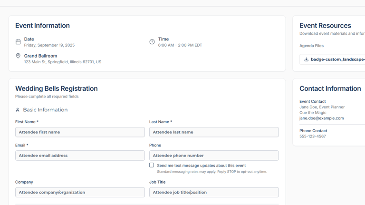Click the Wedding Bells Registration heading
Viewport: 365px width, 205px height.
[56, 88]
